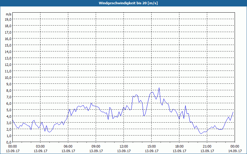
Task: Click the 2,0 y-axis label
Action: [x=9, y=129]
